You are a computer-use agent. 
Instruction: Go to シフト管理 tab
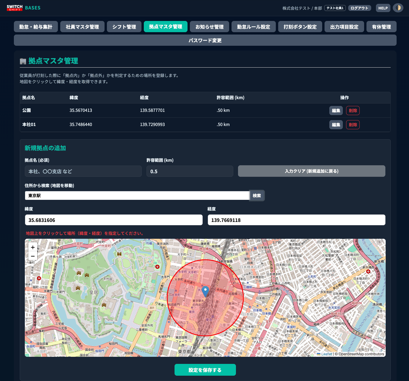pos(124,27)
